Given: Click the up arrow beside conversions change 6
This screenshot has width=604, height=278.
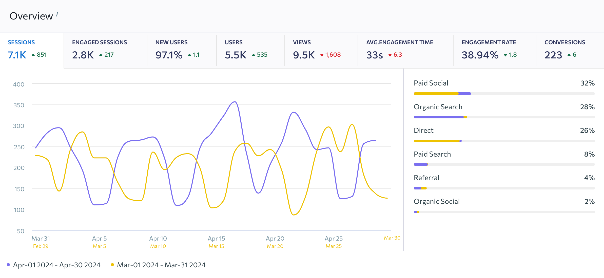Looking at the screenshot, I should click(569, 55).
